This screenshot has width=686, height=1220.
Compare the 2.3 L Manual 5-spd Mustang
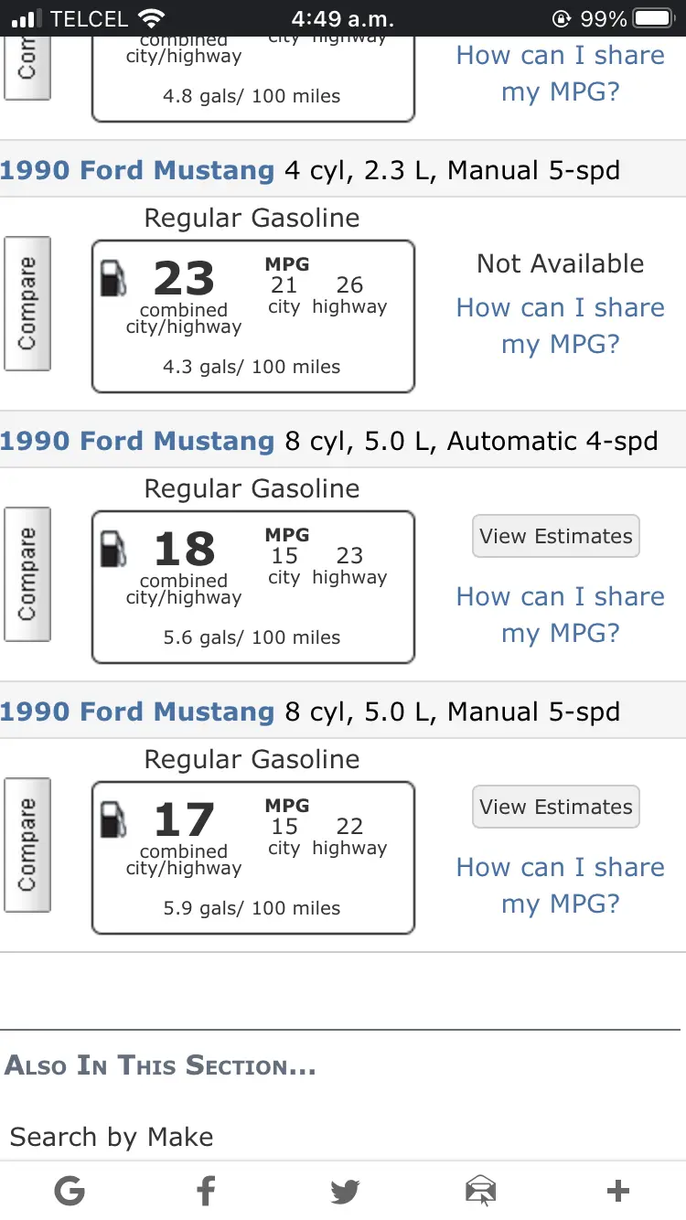tap(27, 304)
